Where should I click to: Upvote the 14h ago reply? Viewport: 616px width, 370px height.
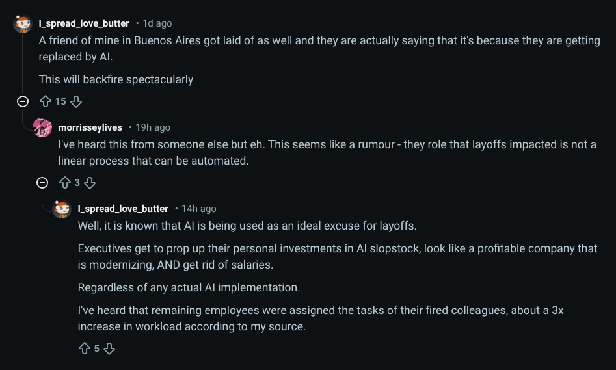[x=85, y=349]
